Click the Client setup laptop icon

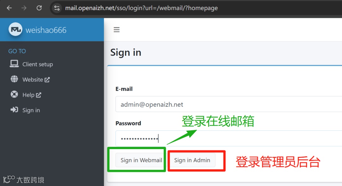pyautogui.click(x=14, y=64)
